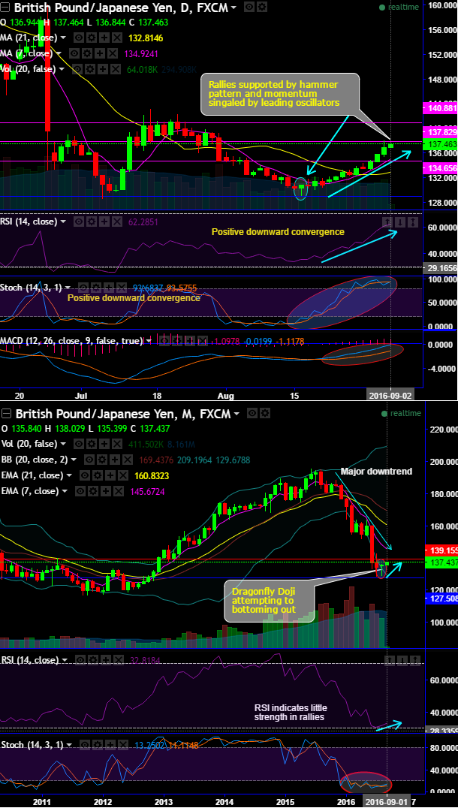Open dropdown arrow for daily Stoch (14, 3, 1)
The image size is (458, 808).
click(68, 288)
